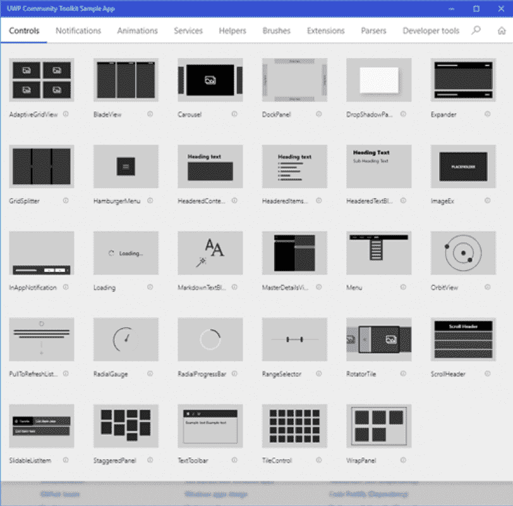The height and width of the screenshot is (506, 513).
Task: Show info for DropShadowPanel
Action: tap(404, 114)
